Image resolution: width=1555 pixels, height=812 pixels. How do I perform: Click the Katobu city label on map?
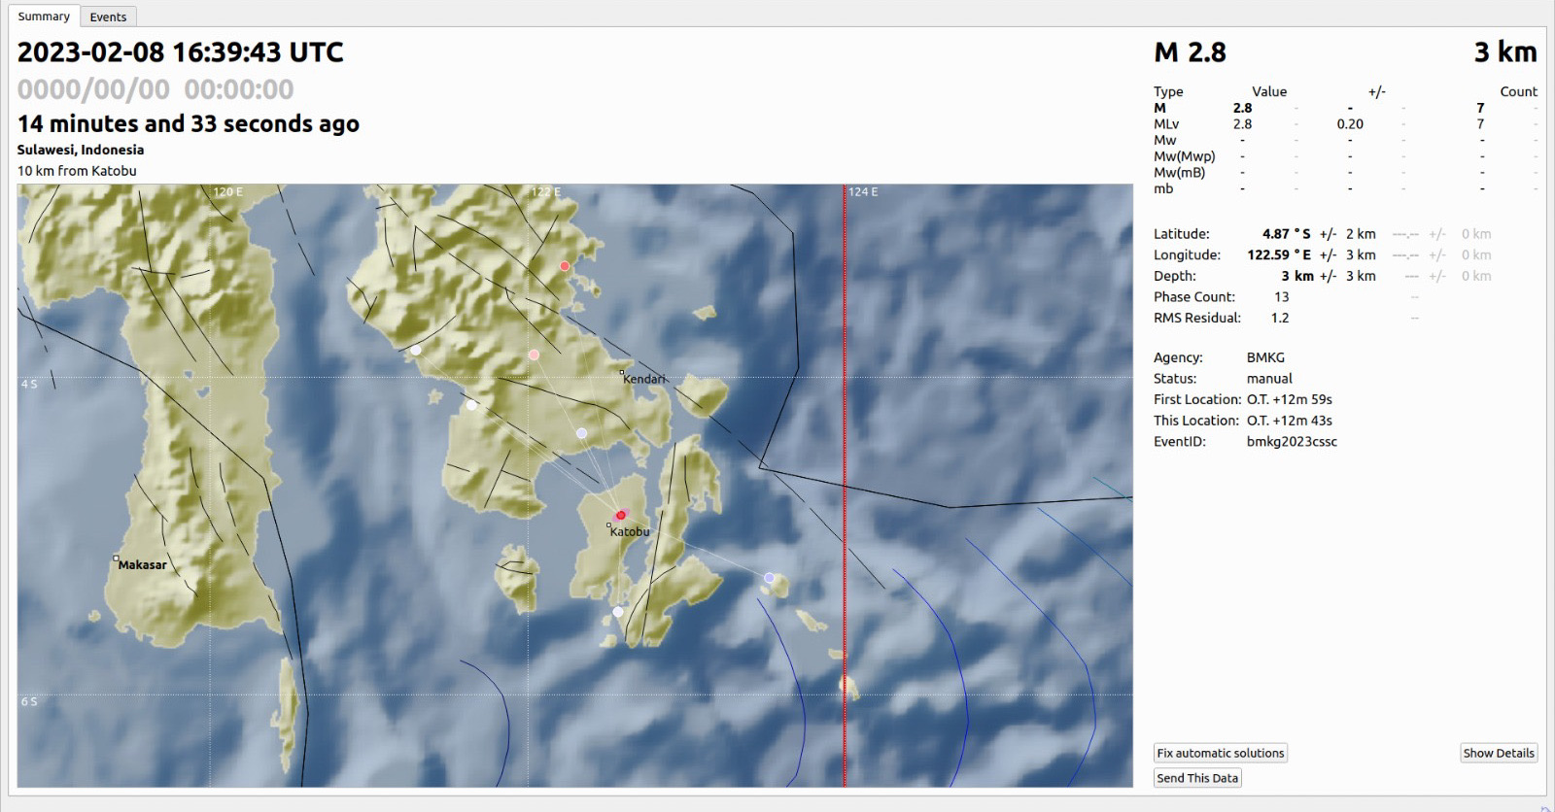[630, 532]
